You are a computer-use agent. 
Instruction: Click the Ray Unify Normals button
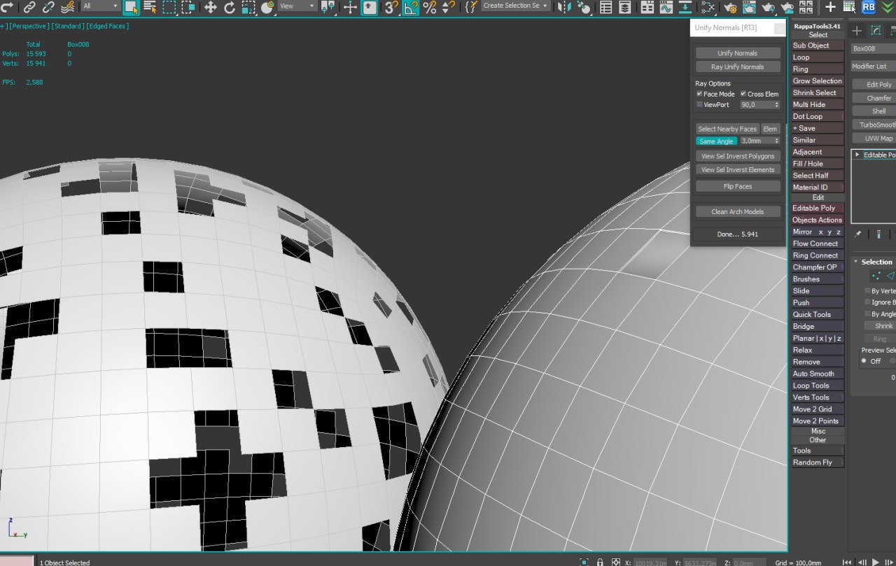737,67
